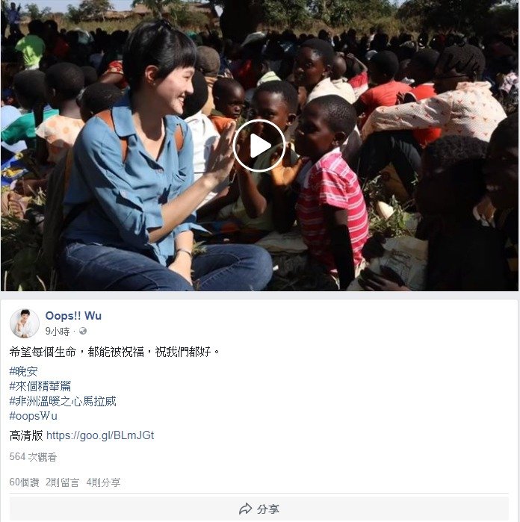
Task: Click the 分享 share button
Action: pyautogui.click(x=259, y=509)
